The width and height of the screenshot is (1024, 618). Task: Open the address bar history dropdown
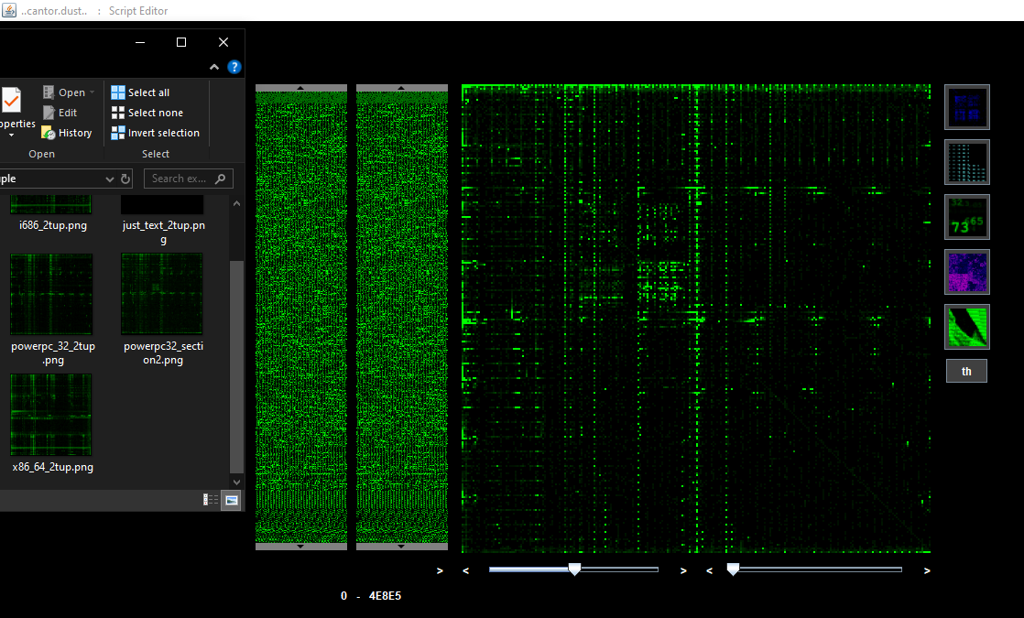(110, 179)
